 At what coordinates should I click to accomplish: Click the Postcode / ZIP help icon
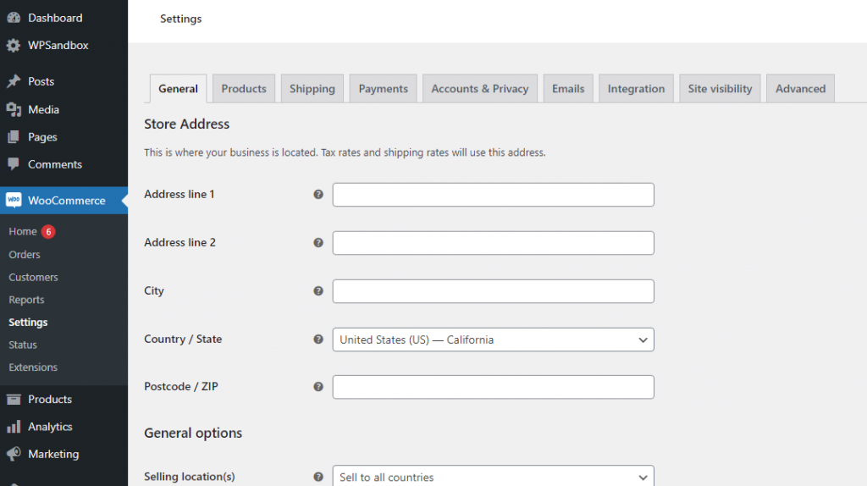[x=318, y=386]
